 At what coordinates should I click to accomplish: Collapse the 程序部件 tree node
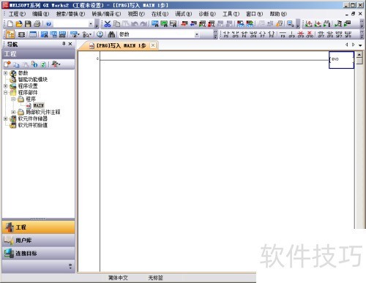click(5, 92)
